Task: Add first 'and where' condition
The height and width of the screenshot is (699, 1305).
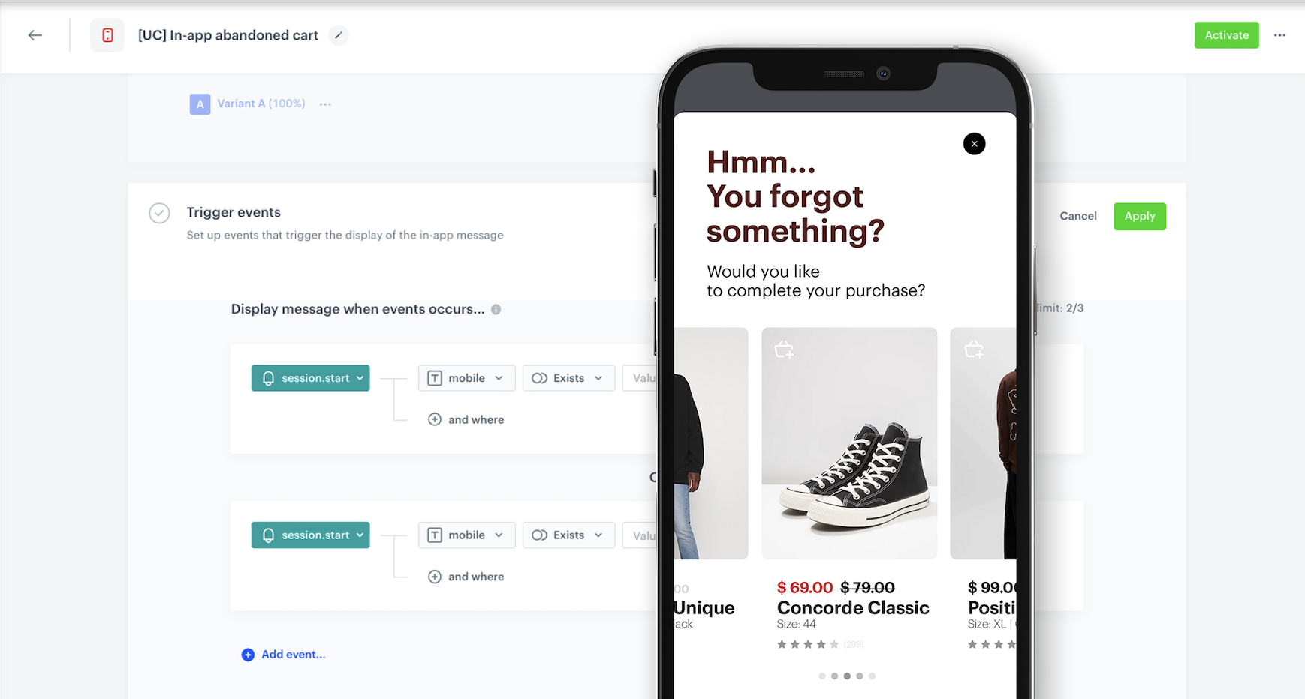Action: pyautogui.click(x=466, y=419)
